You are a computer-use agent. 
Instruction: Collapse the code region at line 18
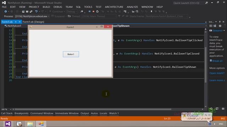15,54
